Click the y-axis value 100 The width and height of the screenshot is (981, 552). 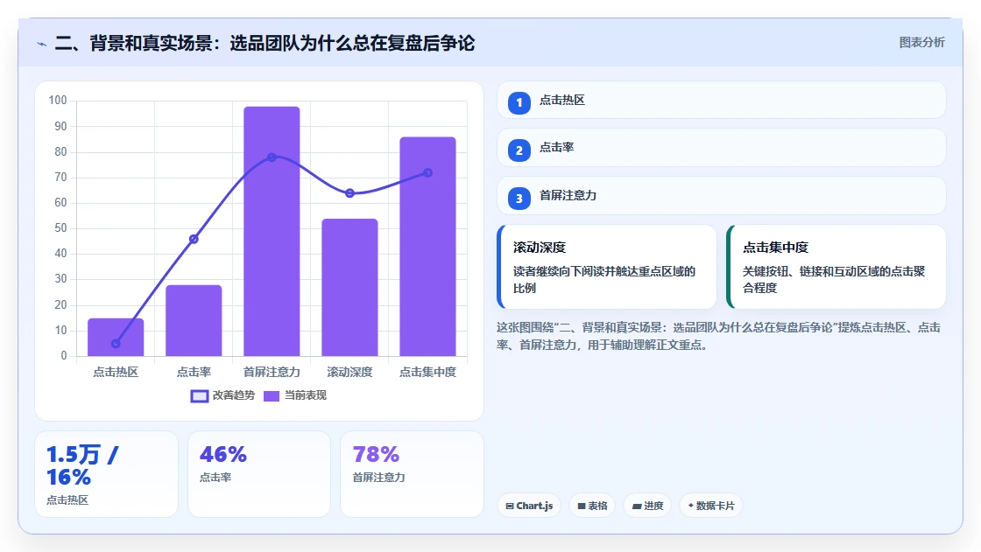coord(58,100)
